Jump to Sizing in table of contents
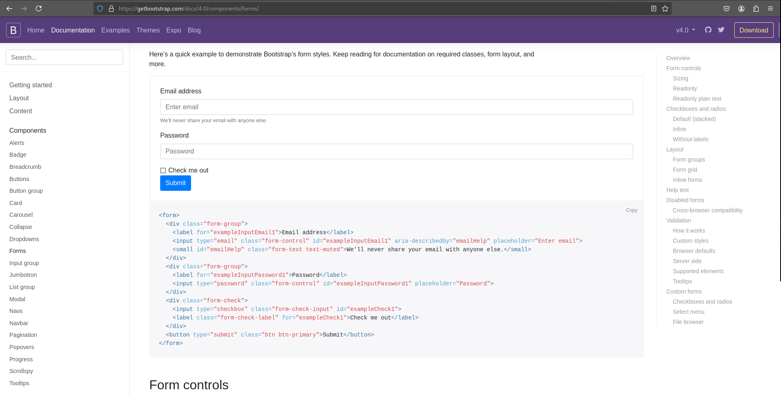 [x=681, y=78]
